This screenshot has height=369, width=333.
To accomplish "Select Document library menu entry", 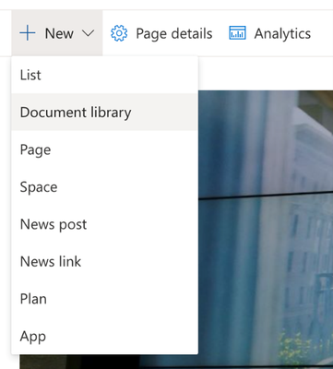I will [x=104, y=113].
